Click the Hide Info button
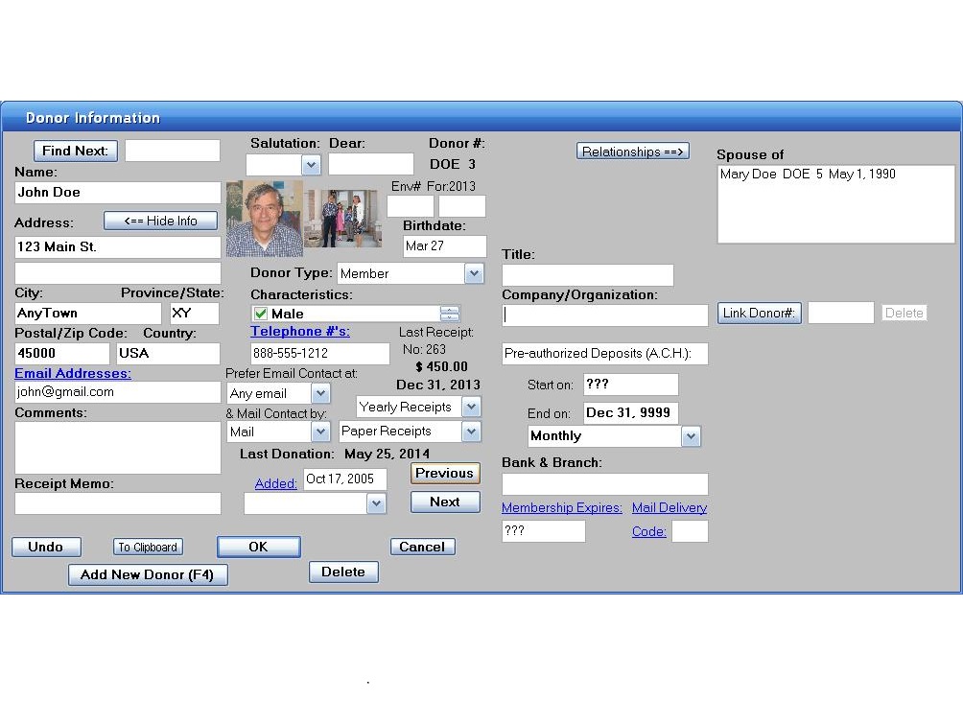This screenshot has height=724, width=963. (161, 221)
